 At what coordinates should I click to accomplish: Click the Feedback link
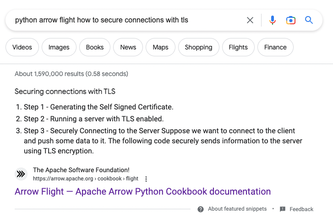tap(301, 209)
